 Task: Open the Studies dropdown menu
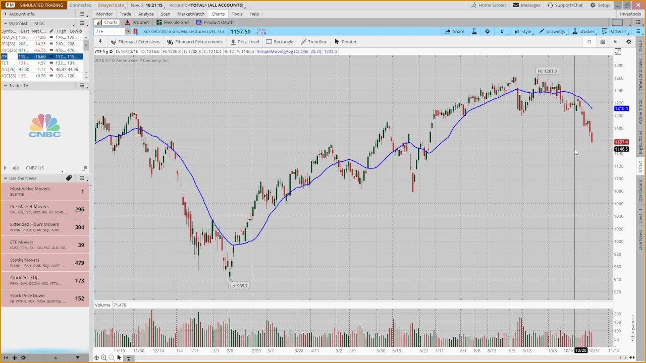[583, 31]
